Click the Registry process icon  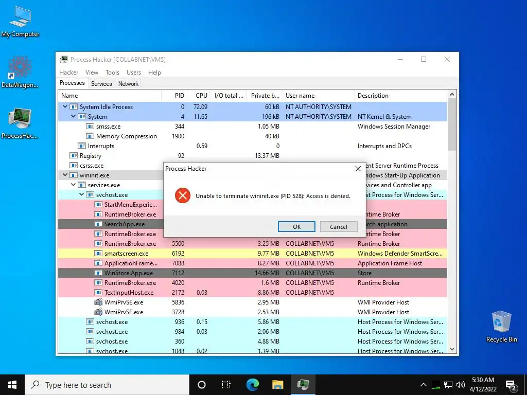(73, 155)
